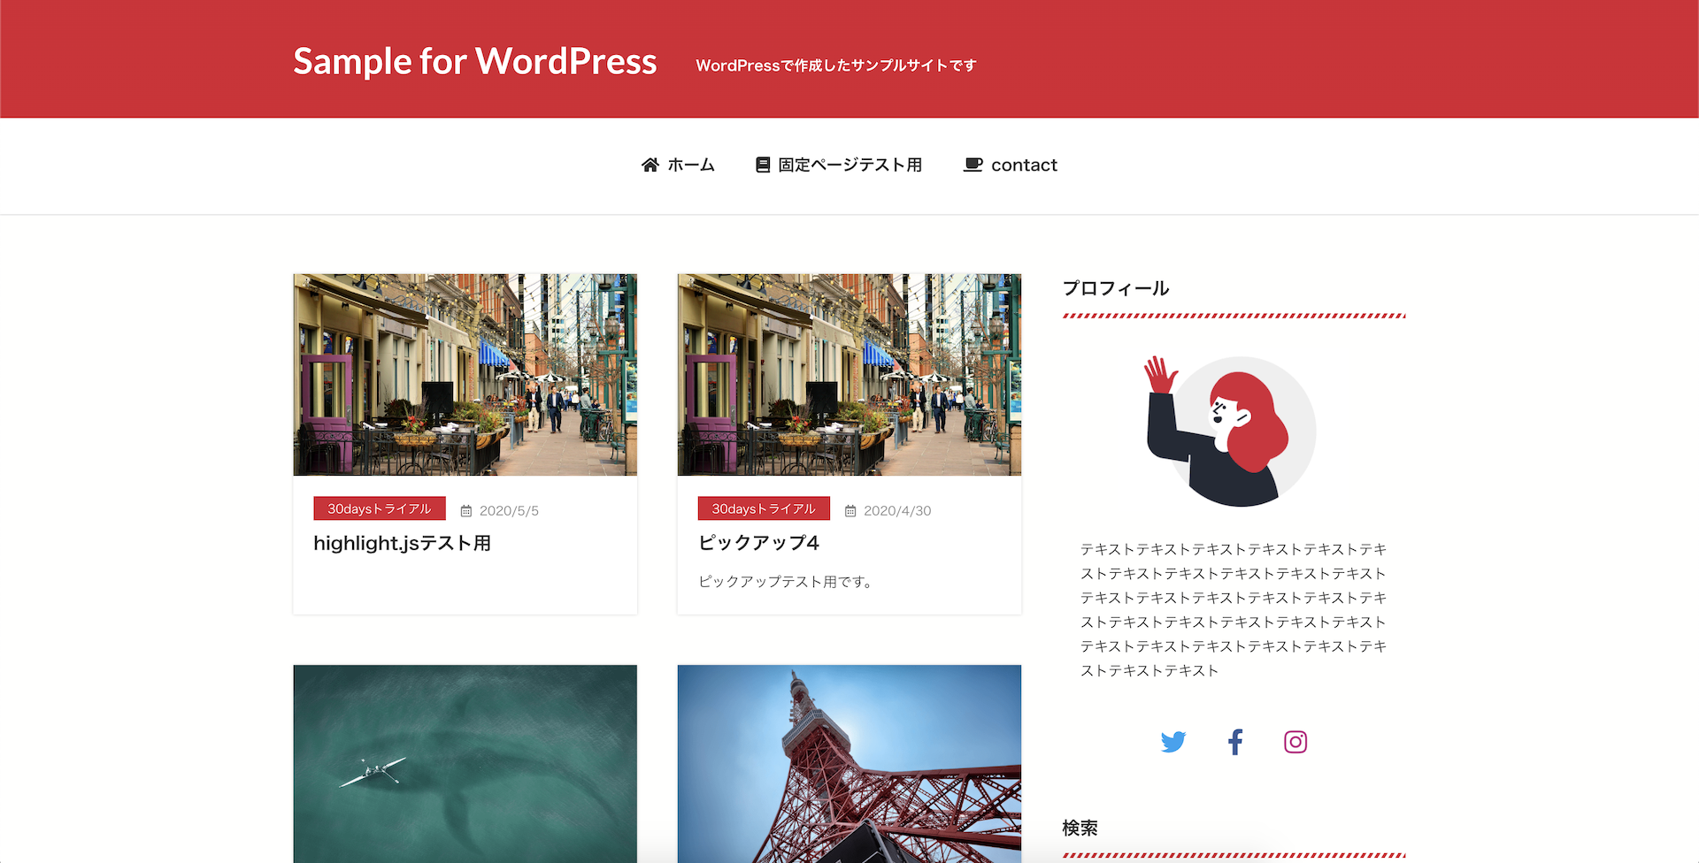Viewport: 1699px width, 863px height.
Task: Click the Twitter bird icon
Action: click(1173, 742)
